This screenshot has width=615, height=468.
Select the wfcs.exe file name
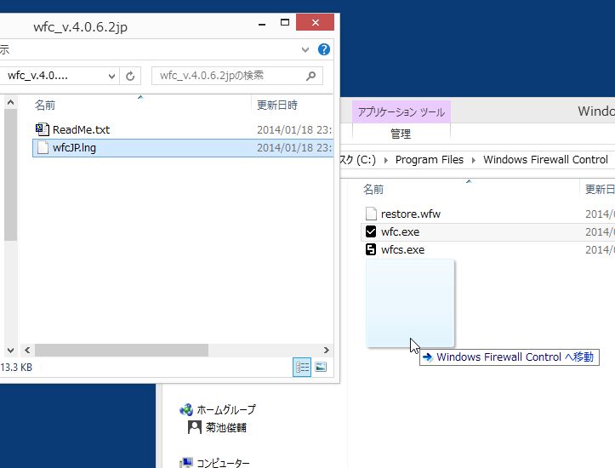[x=403, y=250]
